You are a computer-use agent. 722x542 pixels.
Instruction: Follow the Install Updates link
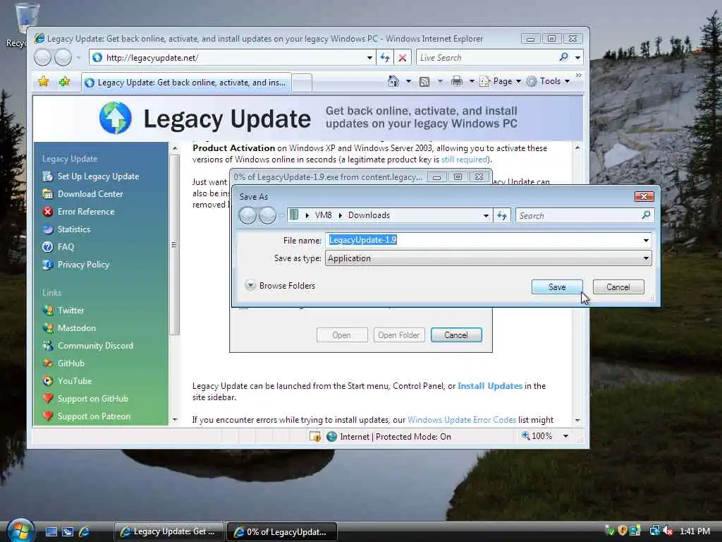coord(490,386)
